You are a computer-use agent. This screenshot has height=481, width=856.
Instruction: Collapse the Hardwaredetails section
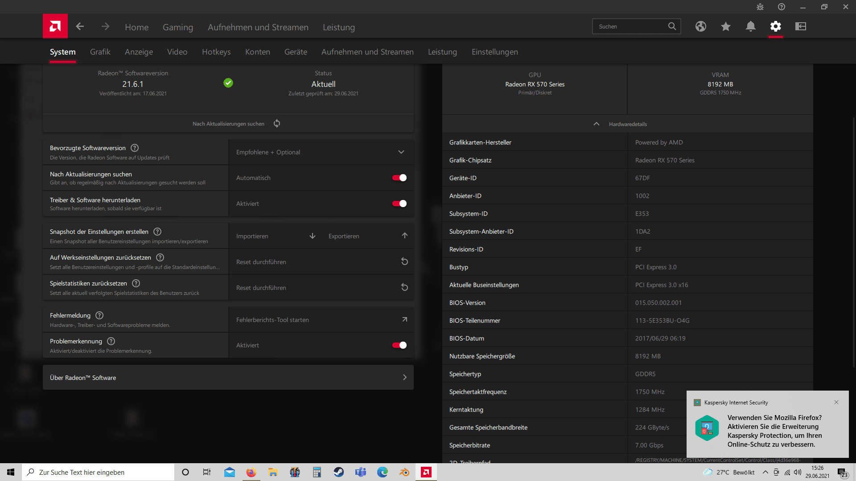pyautogui.click(x=628, y=124)
